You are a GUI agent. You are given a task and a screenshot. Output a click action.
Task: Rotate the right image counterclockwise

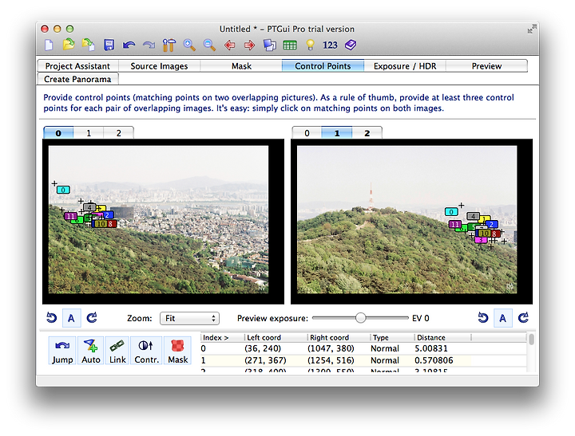click(483, 317)
